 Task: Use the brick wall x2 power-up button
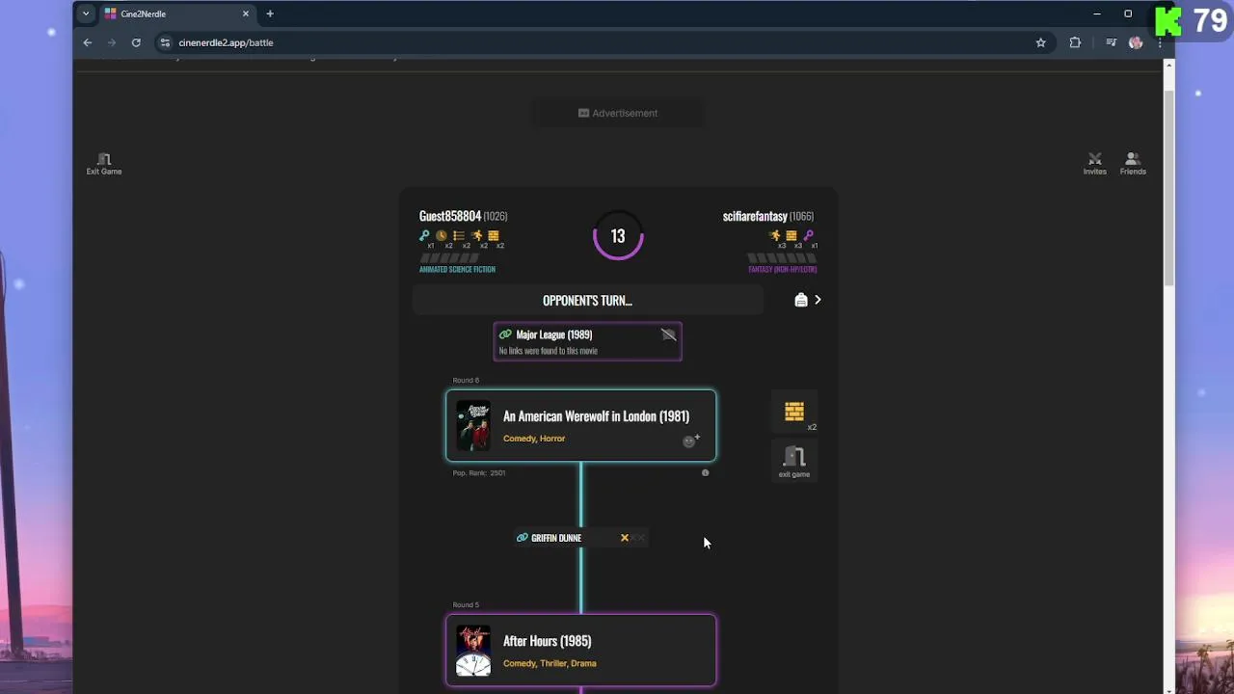click(x=794, y=413)
